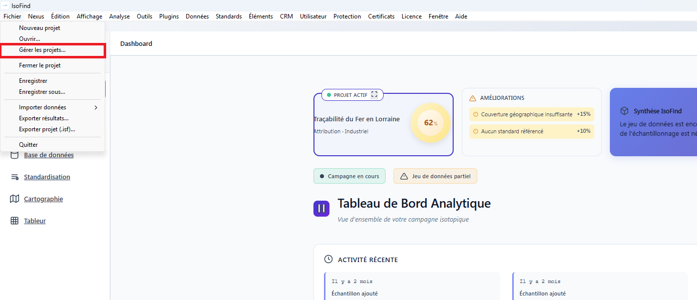This screenshot has height=300, width=697.
Task: Open the Cartographie map view
Action: (x=43, y=199)
